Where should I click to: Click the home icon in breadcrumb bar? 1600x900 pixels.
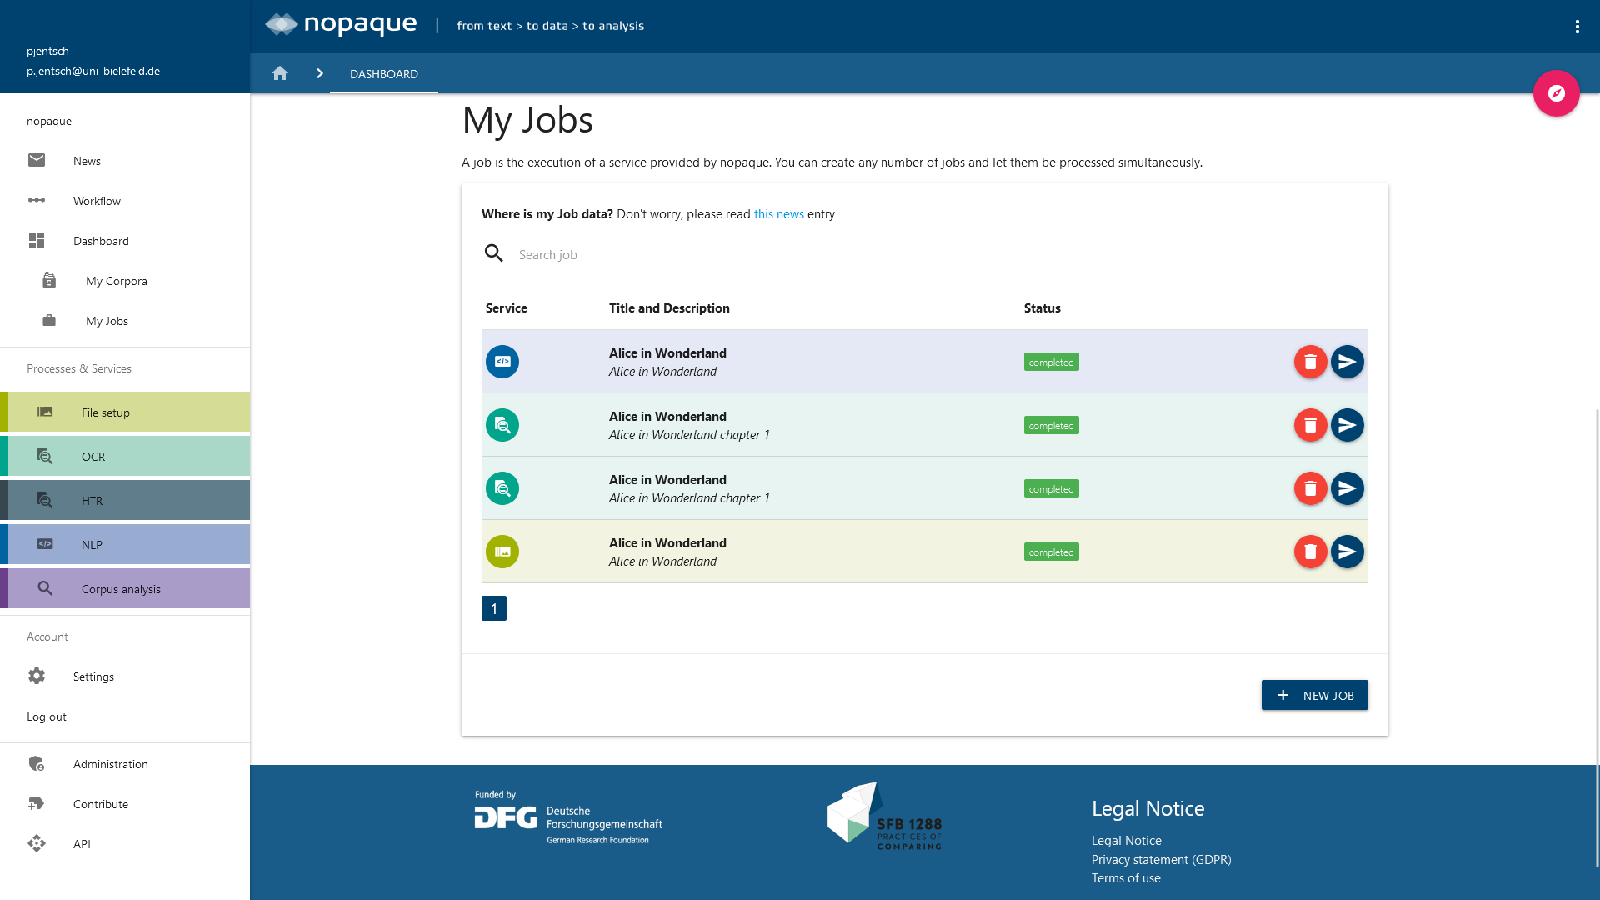(x=280, y=73)
